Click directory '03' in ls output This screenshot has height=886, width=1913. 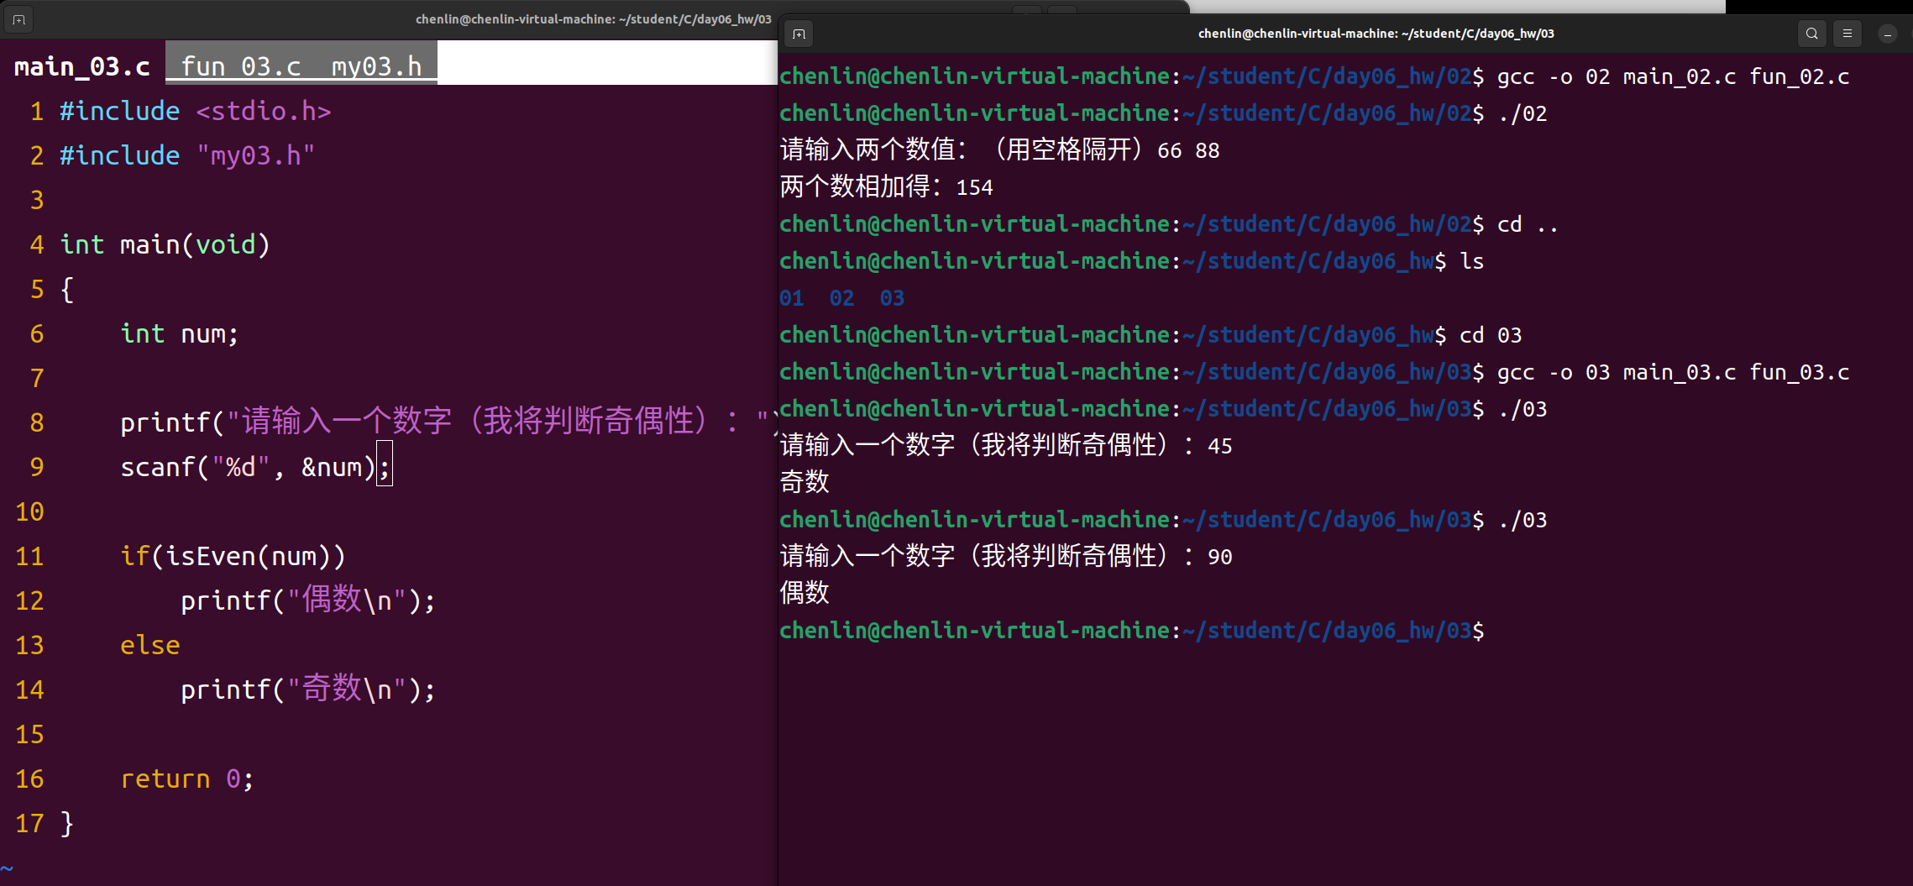pyautogui.click(x=893, y=298)
